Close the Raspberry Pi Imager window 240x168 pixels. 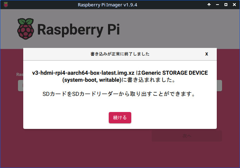234,5
